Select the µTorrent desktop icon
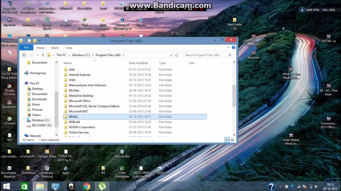 [x=9, y=121]
